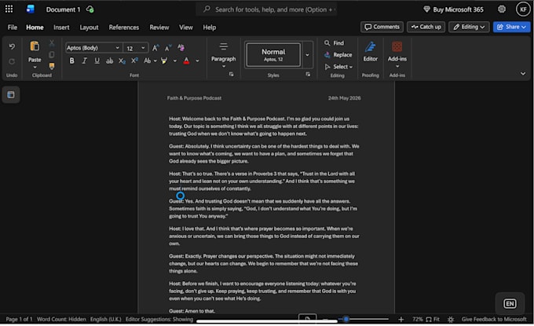The width and height of the screenshot is (534, 326).
Task: Increase the font size
Action: 155,48
